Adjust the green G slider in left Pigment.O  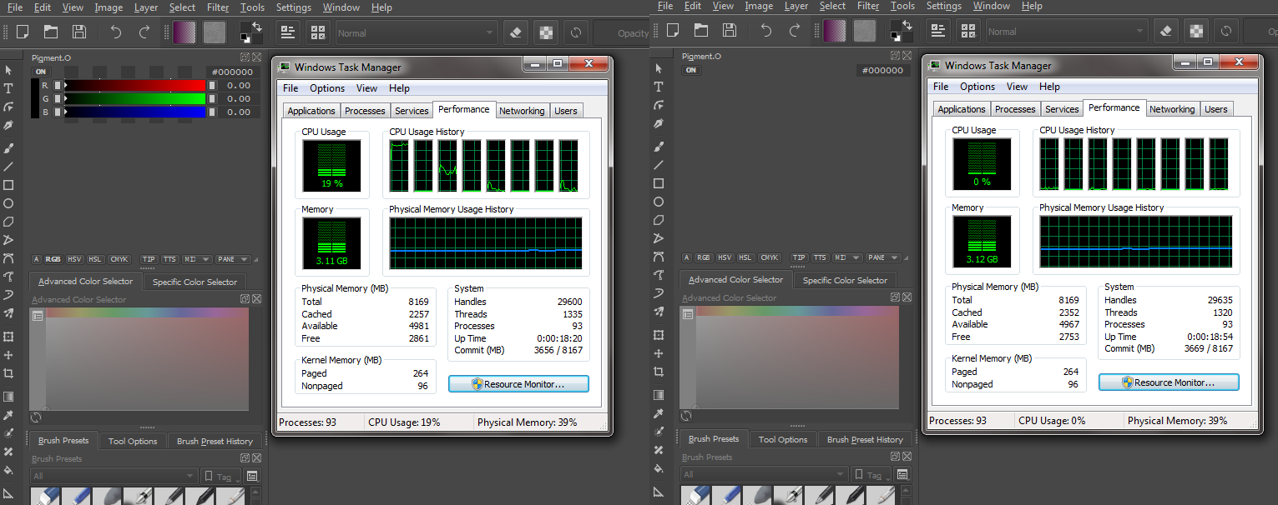[134, 98]
